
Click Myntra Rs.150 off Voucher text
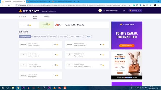pos(75,25)
